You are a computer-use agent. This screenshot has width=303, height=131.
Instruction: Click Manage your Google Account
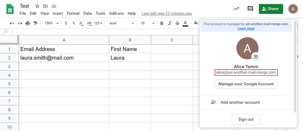pyautogui.click(x=246, y=84)
